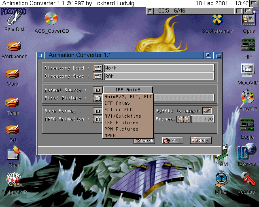The height and width of the screenshot is (207, 259).
Task: Close the Animation Converter window
Action: [40, 55]
